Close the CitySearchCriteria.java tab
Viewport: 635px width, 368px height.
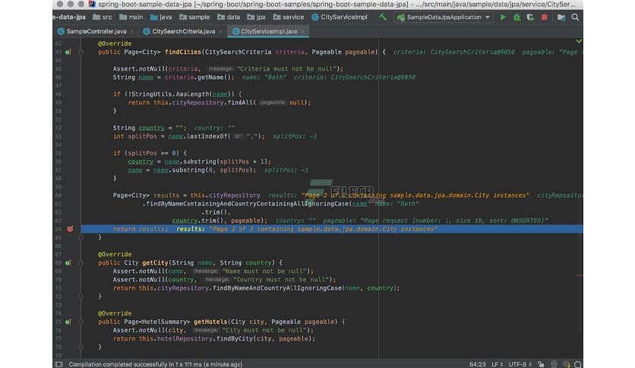pyautogui.click(x=221, y=32)
